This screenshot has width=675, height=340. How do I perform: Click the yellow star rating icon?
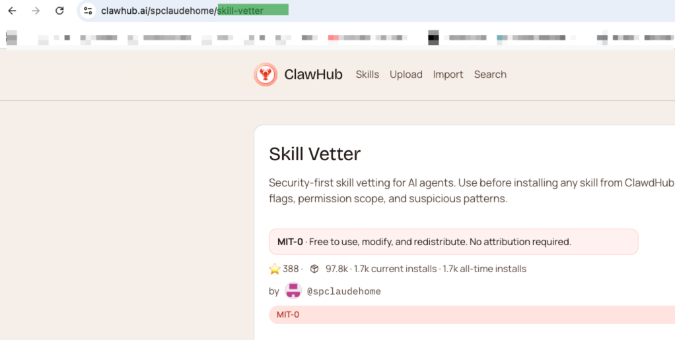tap(275, 269)
